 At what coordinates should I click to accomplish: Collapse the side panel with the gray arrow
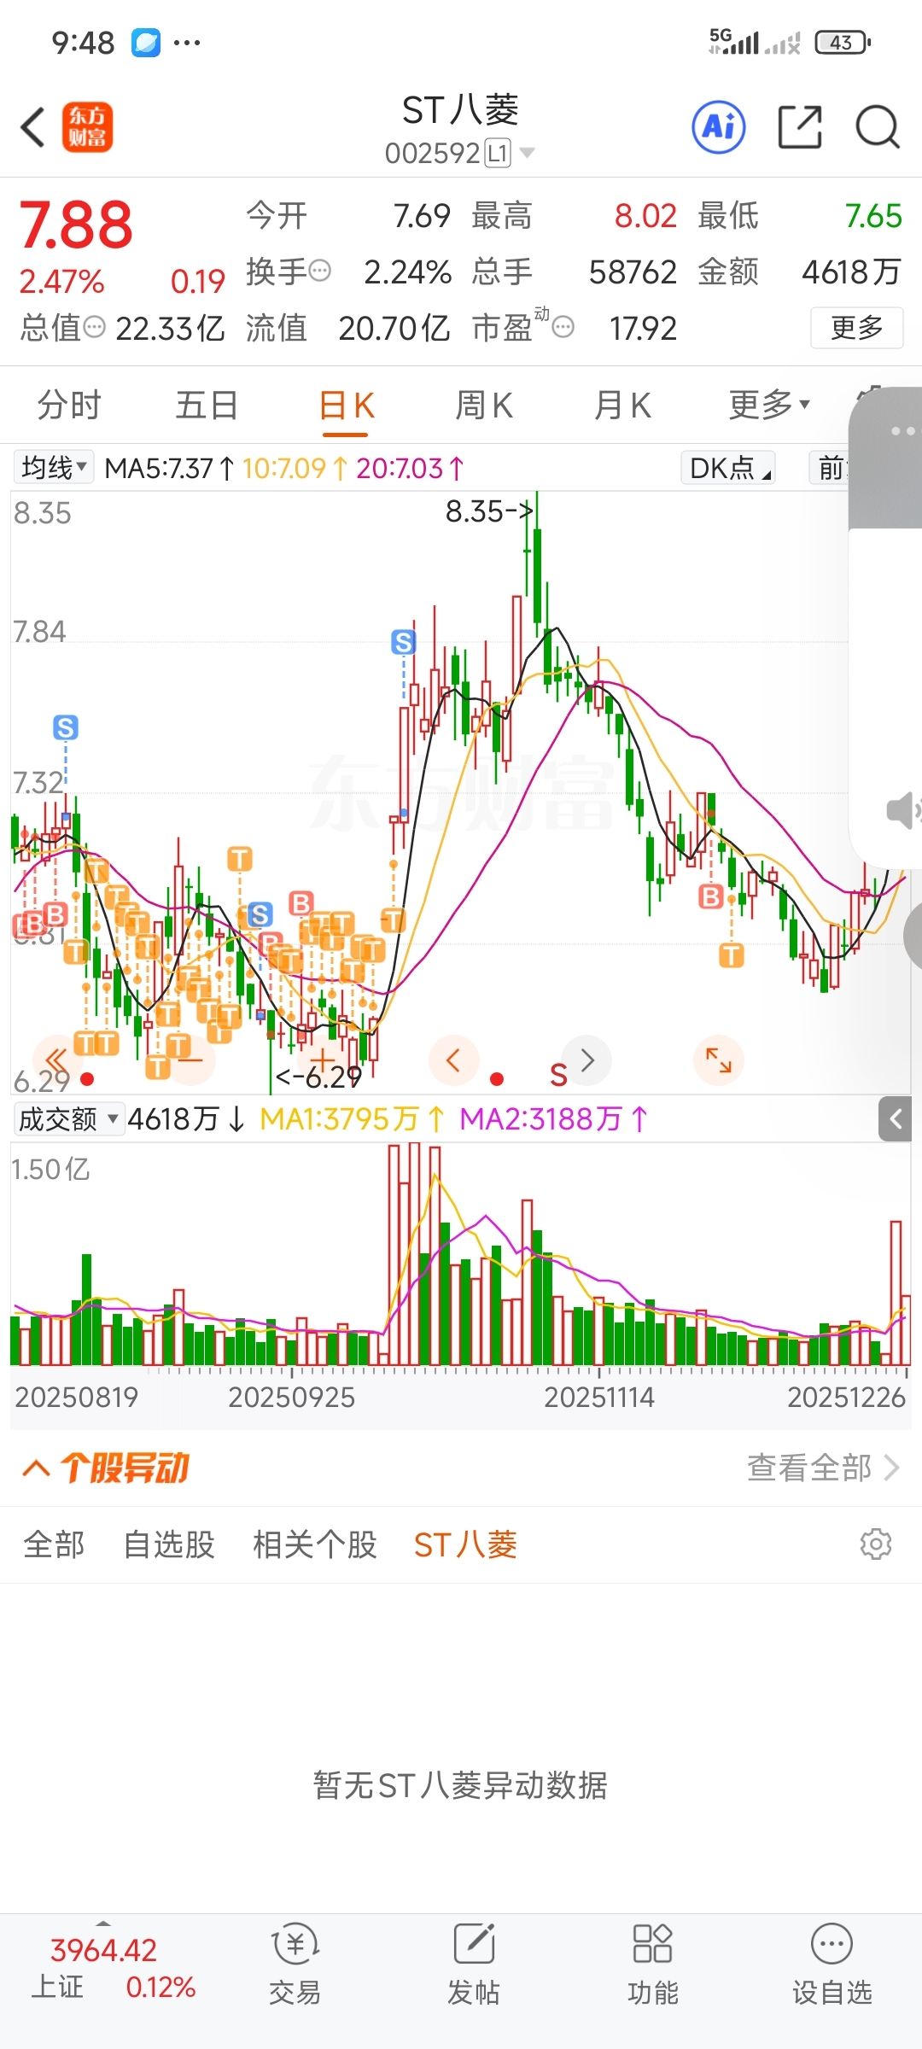point(895,1118)
